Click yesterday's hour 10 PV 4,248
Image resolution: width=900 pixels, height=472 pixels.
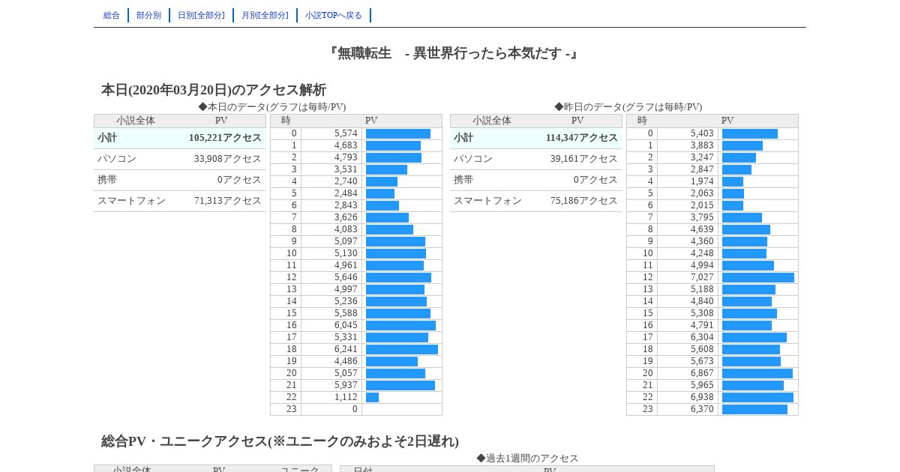[702, 253]
